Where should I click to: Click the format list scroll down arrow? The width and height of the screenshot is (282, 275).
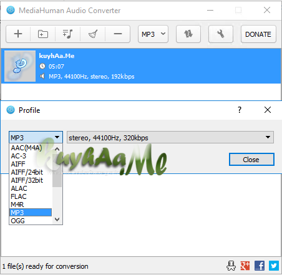(x=57, y=220)
